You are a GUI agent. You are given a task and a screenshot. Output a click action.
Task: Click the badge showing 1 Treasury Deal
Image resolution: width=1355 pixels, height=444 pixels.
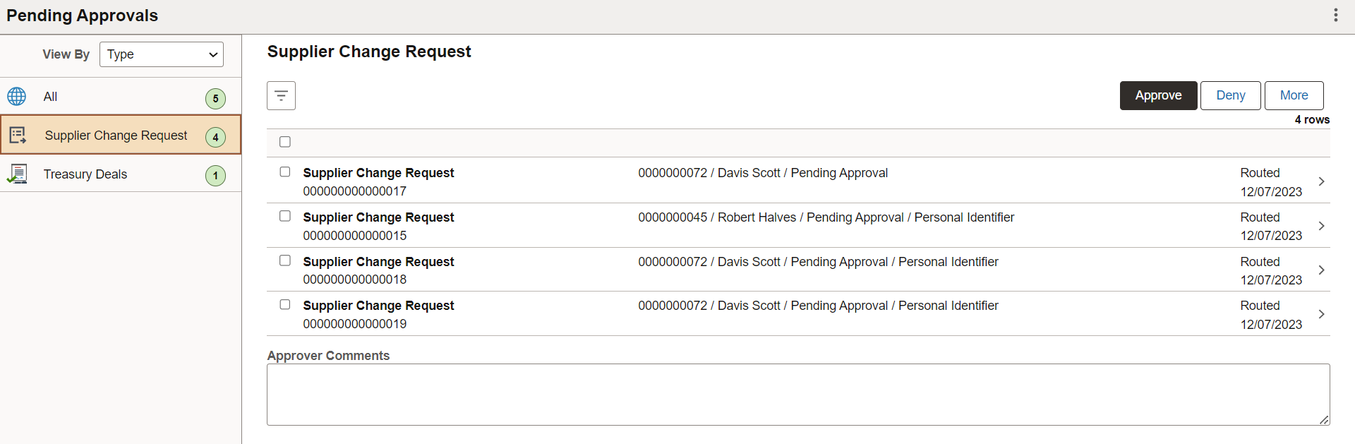coord(216,175)
